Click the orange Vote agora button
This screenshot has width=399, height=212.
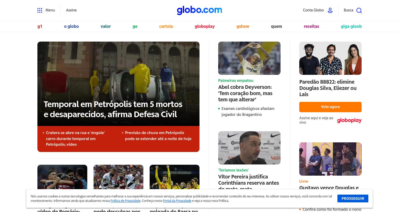coord(330,107)
